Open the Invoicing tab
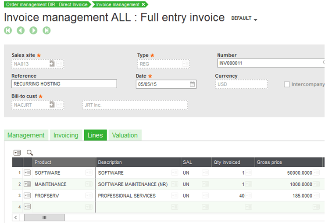 coord(66,135)
